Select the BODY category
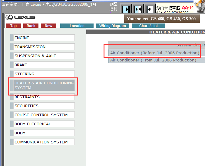Screen dimensions: 205x166 [42, 133]
